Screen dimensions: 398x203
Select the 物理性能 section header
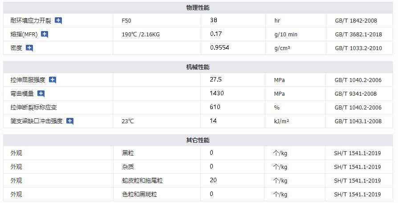(x=198, y=8)
